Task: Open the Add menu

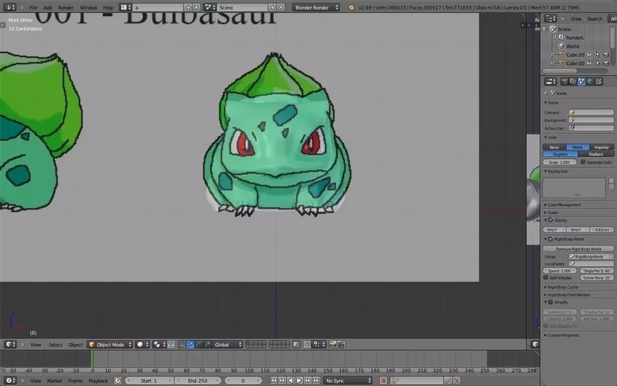Action: pyautogui.click(x=48, y=7)
